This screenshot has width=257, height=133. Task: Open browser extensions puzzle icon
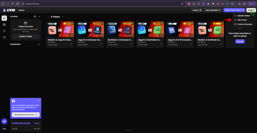[232, 4]
